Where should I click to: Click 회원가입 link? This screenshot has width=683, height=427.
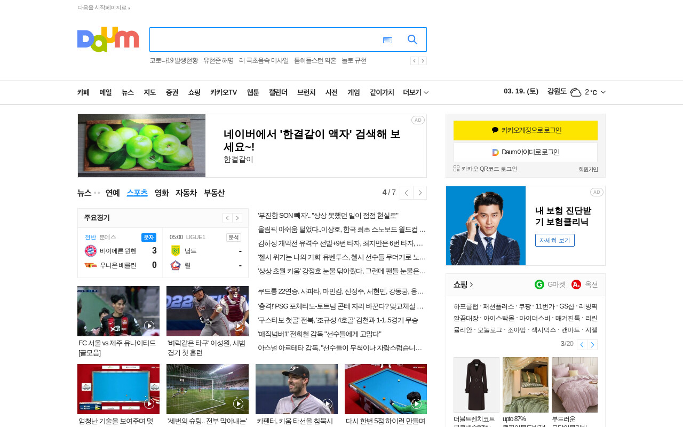(588, 169)
